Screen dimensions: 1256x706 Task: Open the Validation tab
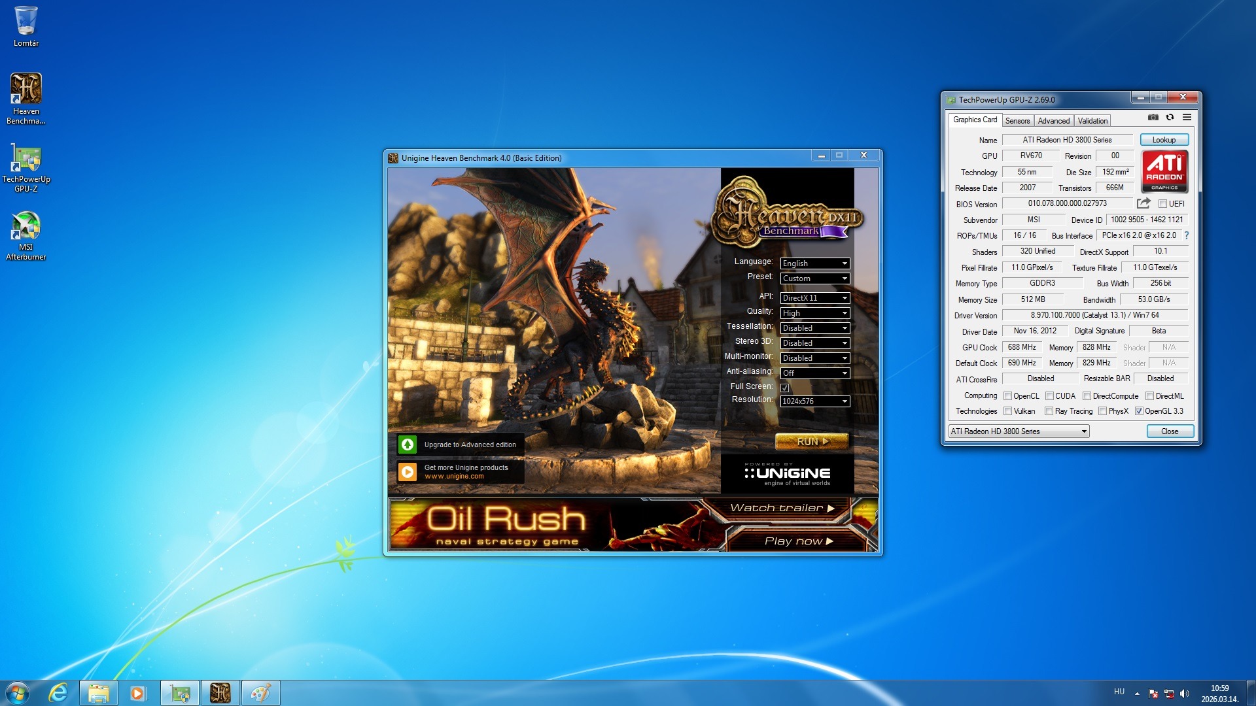[1092, 121]
